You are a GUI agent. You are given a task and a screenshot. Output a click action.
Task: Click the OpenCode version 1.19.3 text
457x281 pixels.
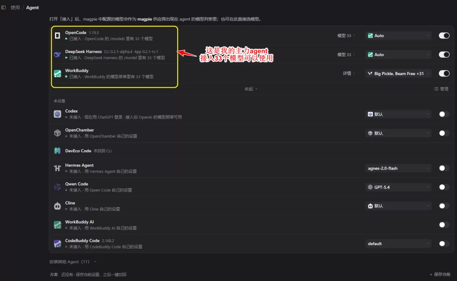(94, 32)
